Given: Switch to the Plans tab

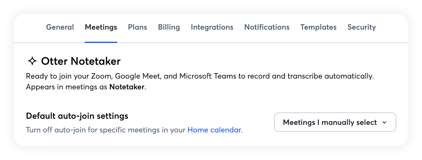Looking at the screenshot, I should [137, 27].
